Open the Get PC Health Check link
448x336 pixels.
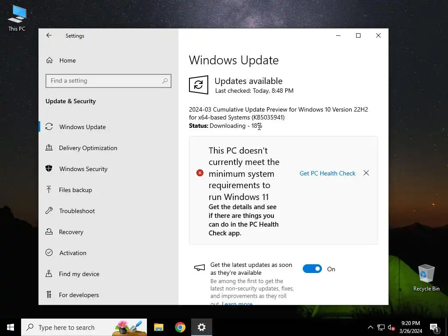pyautogui.click(x=327, y=173)
